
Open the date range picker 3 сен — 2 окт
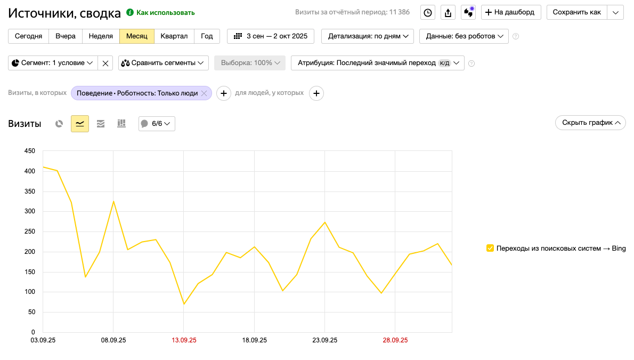[271, 36]
